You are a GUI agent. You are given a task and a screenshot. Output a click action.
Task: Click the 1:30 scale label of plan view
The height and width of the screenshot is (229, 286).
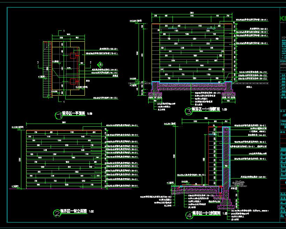[90, 114]
